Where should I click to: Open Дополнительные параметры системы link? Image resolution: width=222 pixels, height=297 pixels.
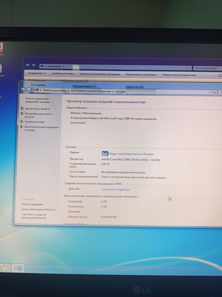coord(42,128)
